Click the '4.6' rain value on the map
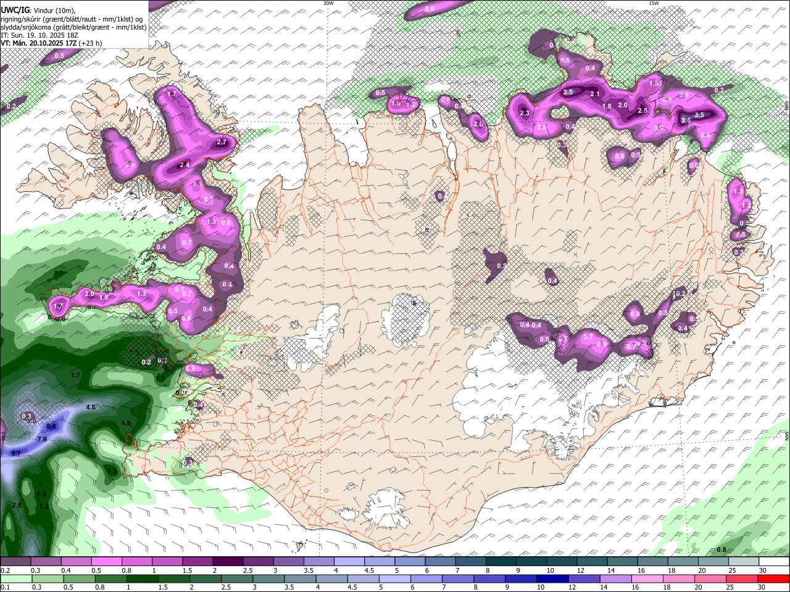Image resolution: width=790 pixels, height=592 pixels. (x=91, y=407)
